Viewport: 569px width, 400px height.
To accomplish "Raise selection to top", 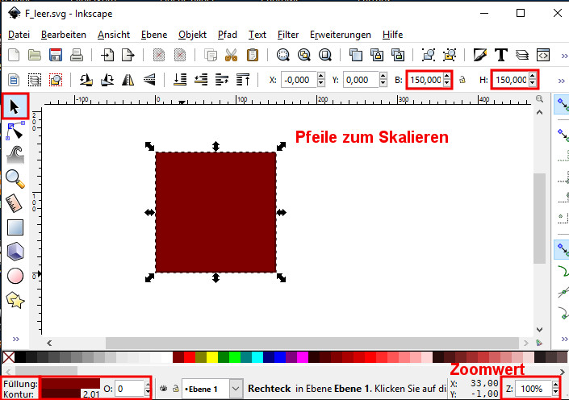I will point(243,79).
